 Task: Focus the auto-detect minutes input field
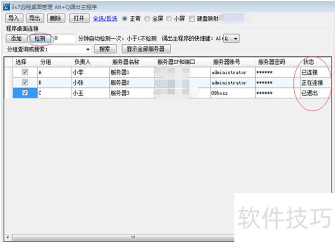pos(65,39)
